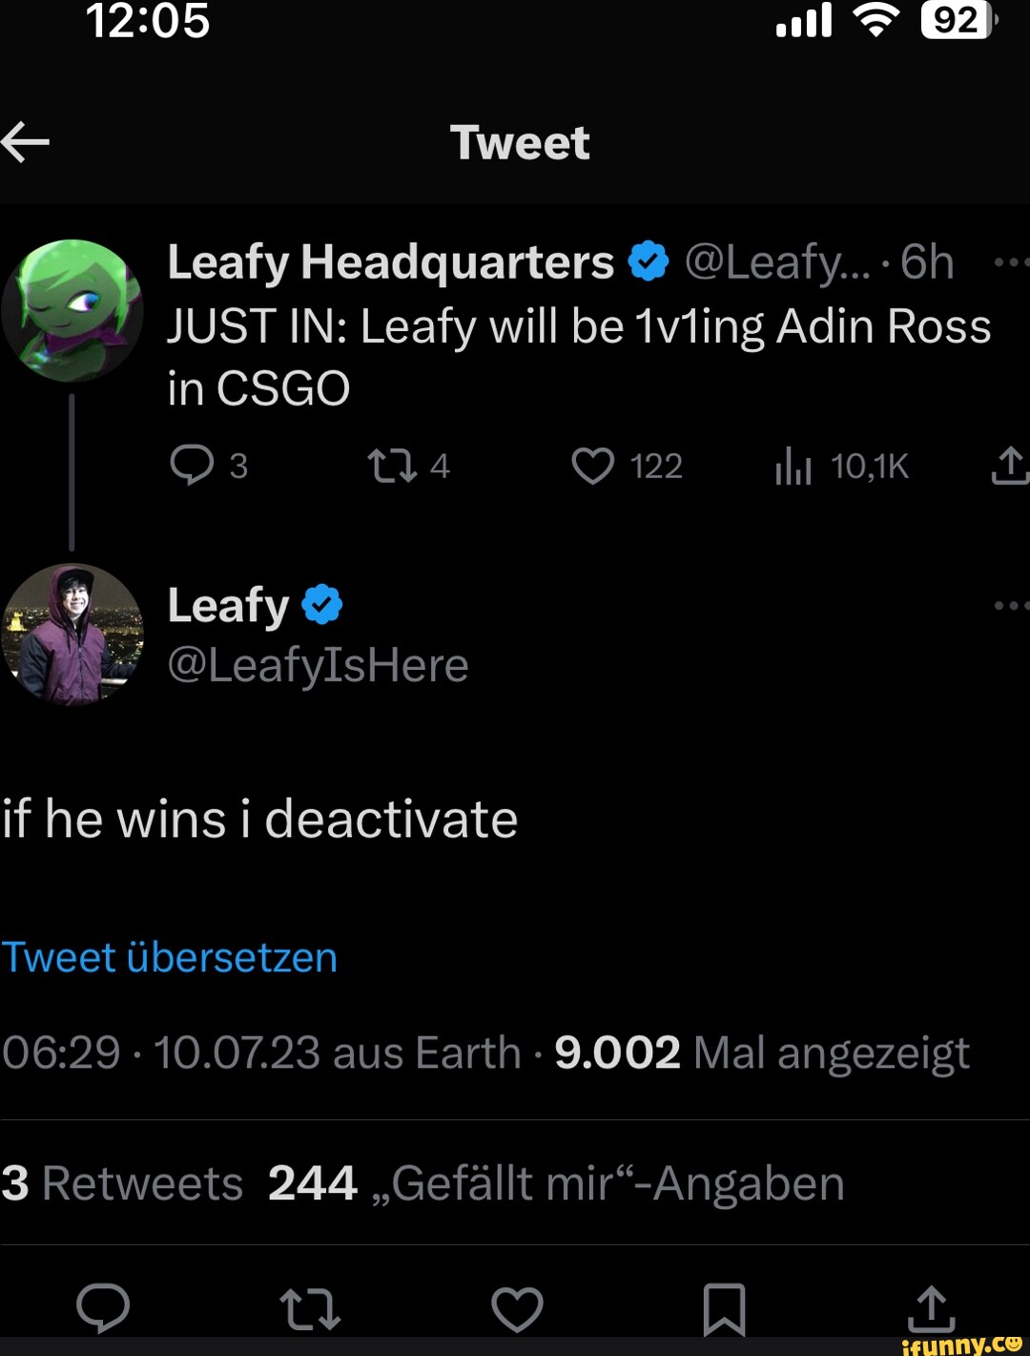Open more options for Leafy's tweet
This screenshot has width=1030, height=1356.
point(1011,605)
